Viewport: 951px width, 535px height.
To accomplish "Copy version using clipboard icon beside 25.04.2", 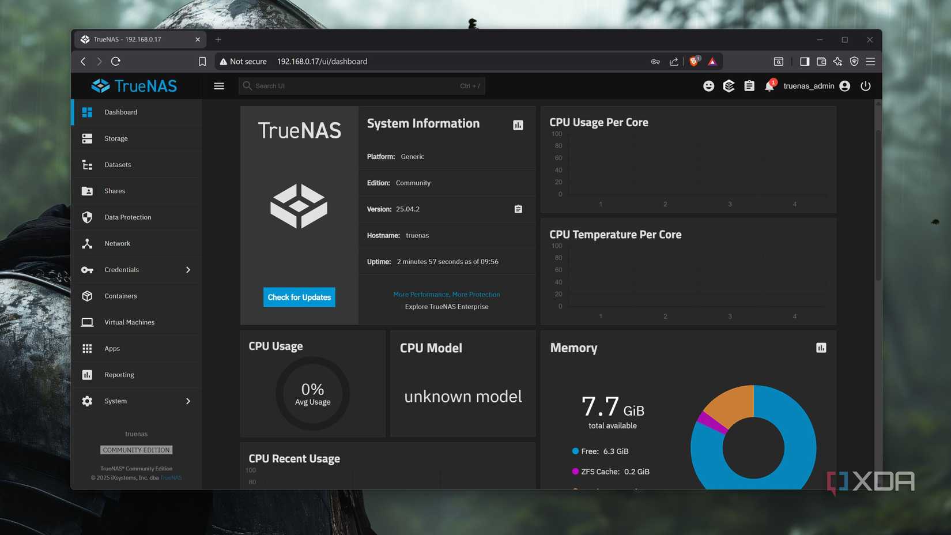I will coord(518,209).
